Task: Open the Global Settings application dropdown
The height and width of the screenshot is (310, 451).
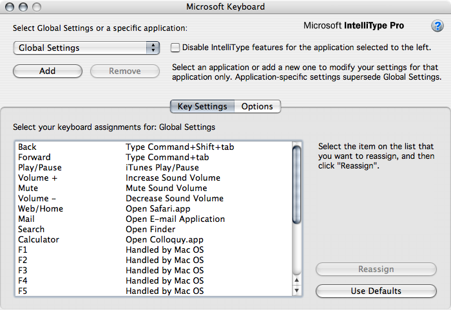Action: click(86, 48)
